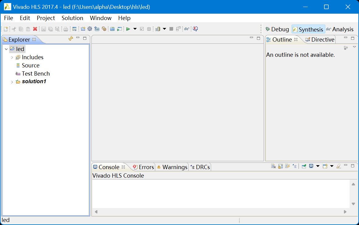
Task: Click the Export RTL grid icon
Action: pos(149,29)
